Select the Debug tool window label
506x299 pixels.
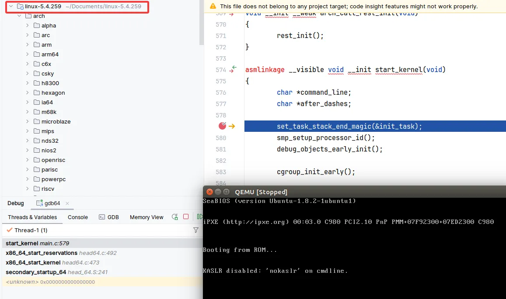pyautogui.click(x=15, y=203)
